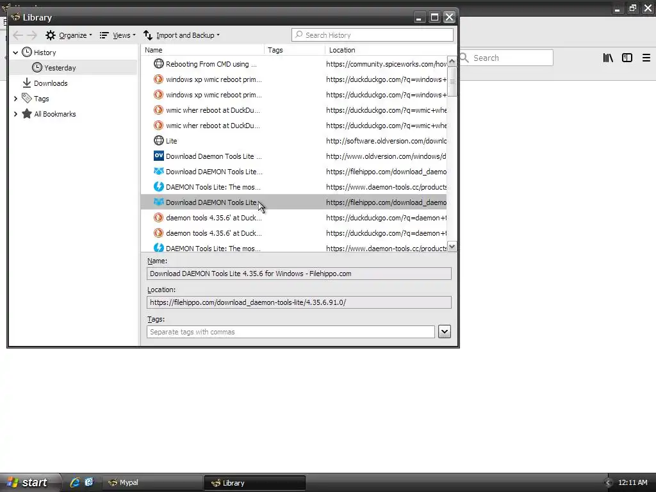Click the Downloads arrow icon
Image resolution: width=656 pixels, height=492 pixels.
tap(27, 83)
